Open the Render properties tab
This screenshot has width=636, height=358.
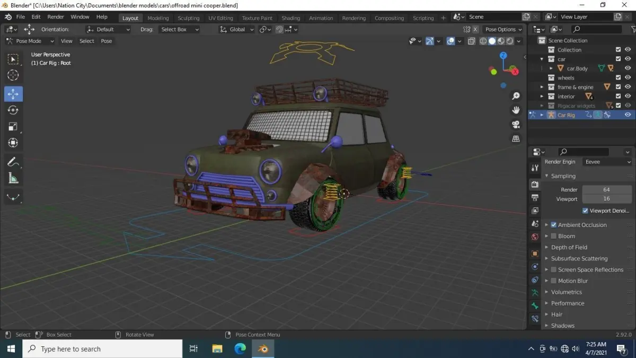coord(535,184)
